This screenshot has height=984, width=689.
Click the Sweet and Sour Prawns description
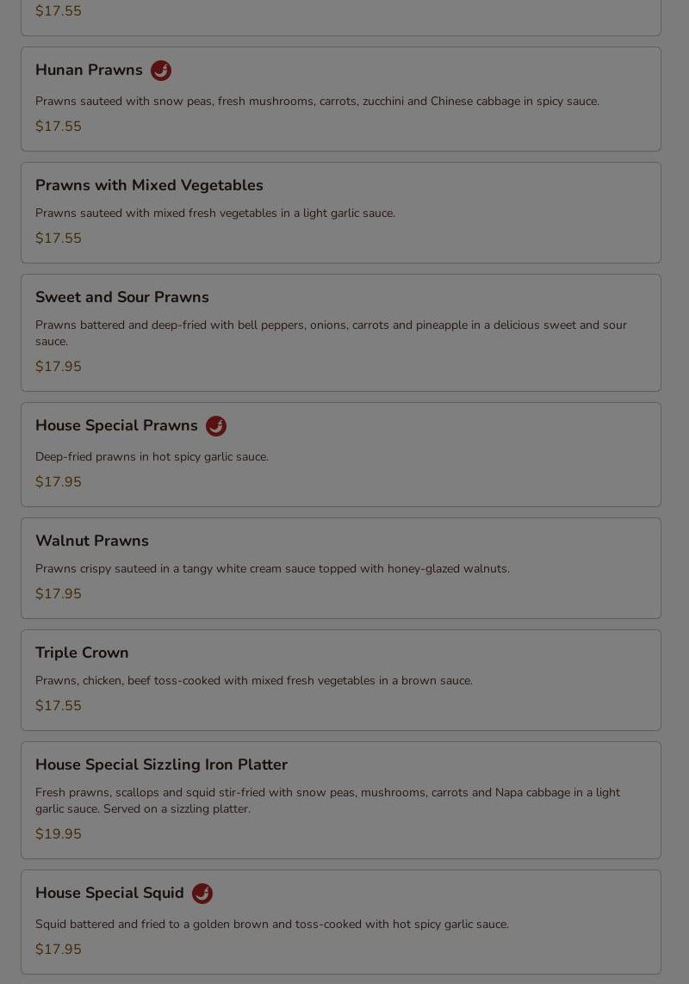331,333
